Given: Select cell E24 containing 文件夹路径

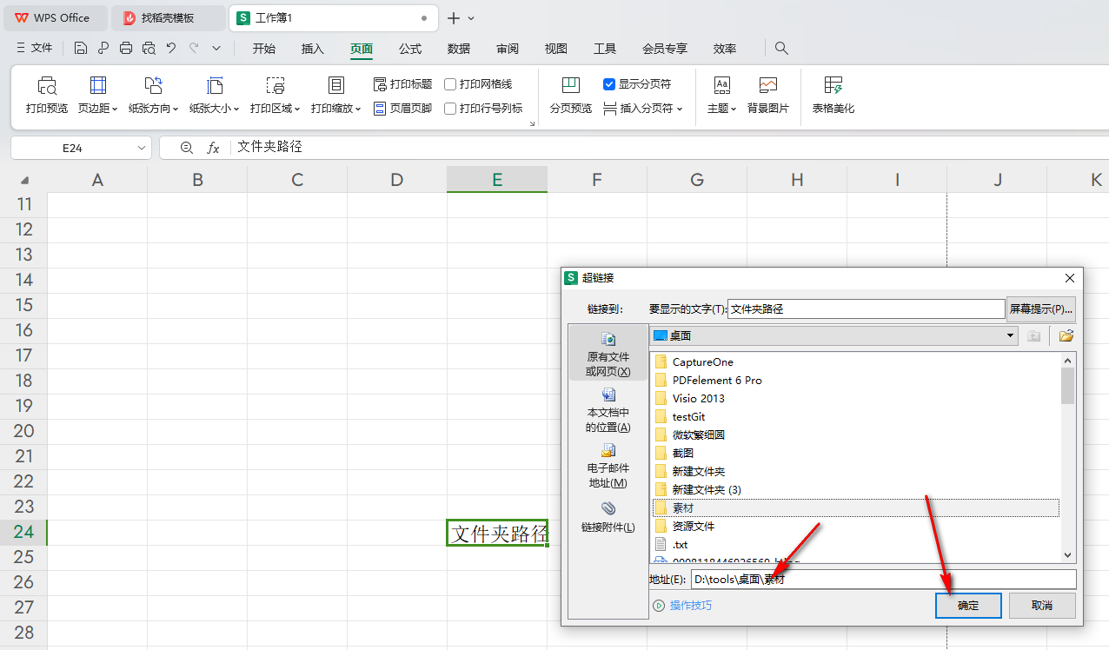Looking at the screenshot, I should pyautogui.click(x=497, y=533).
